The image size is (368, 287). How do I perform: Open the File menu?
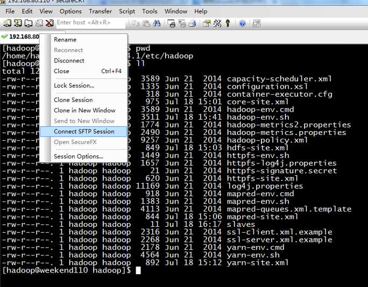click(10, 11)
